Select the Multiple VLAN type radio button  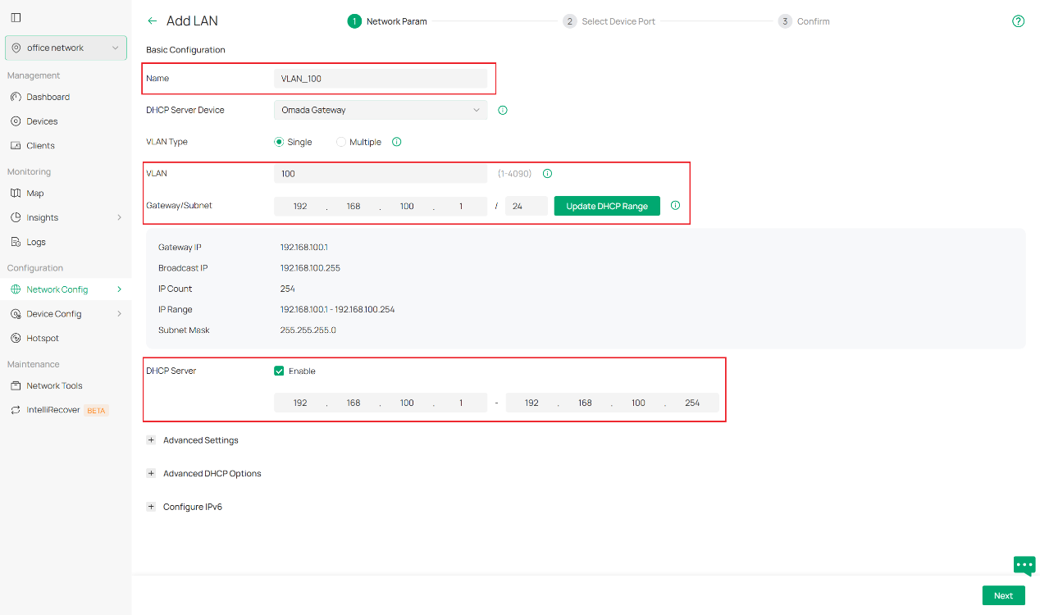pyautogui.click(x=341, y=142)
